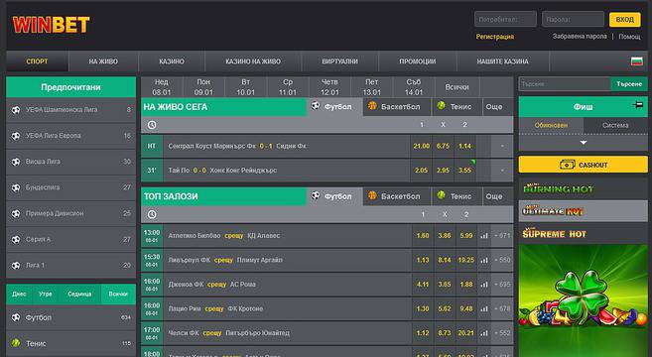The width and height of the screenshot is (652, 357).
Task: Open stats icon for Лацио Рим match
Action: (x=484, y=308)
